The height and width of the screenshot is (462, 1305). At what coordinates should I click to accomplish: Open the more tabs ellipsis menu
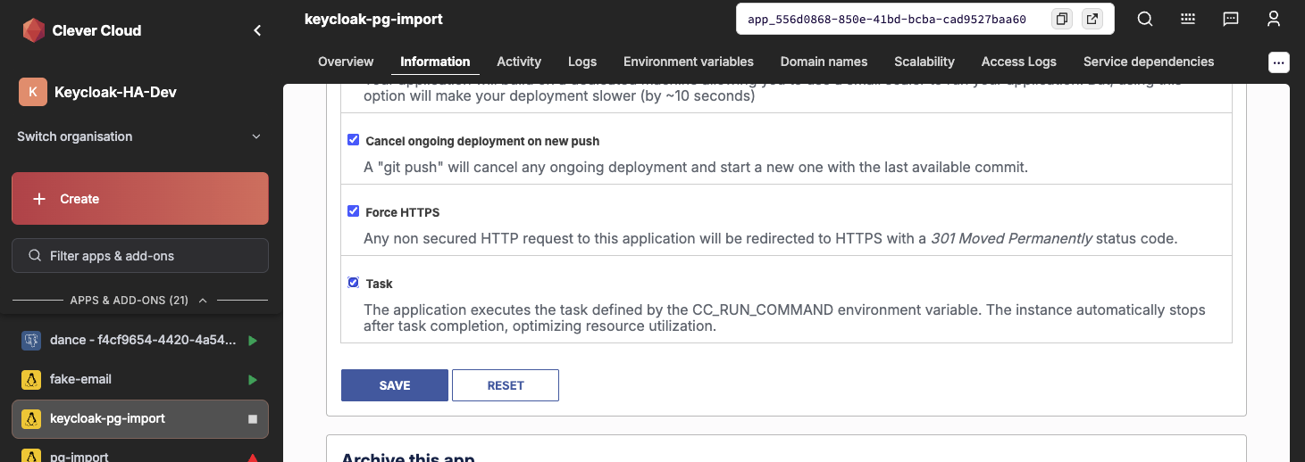tap(1279, 62)
